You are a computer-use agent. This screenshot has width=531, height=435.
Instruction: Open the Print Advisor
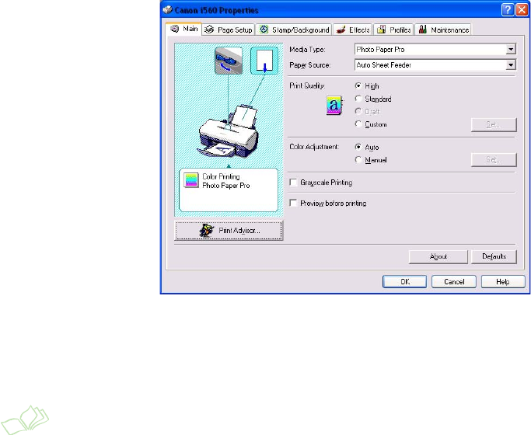click(x=229, y=231)
